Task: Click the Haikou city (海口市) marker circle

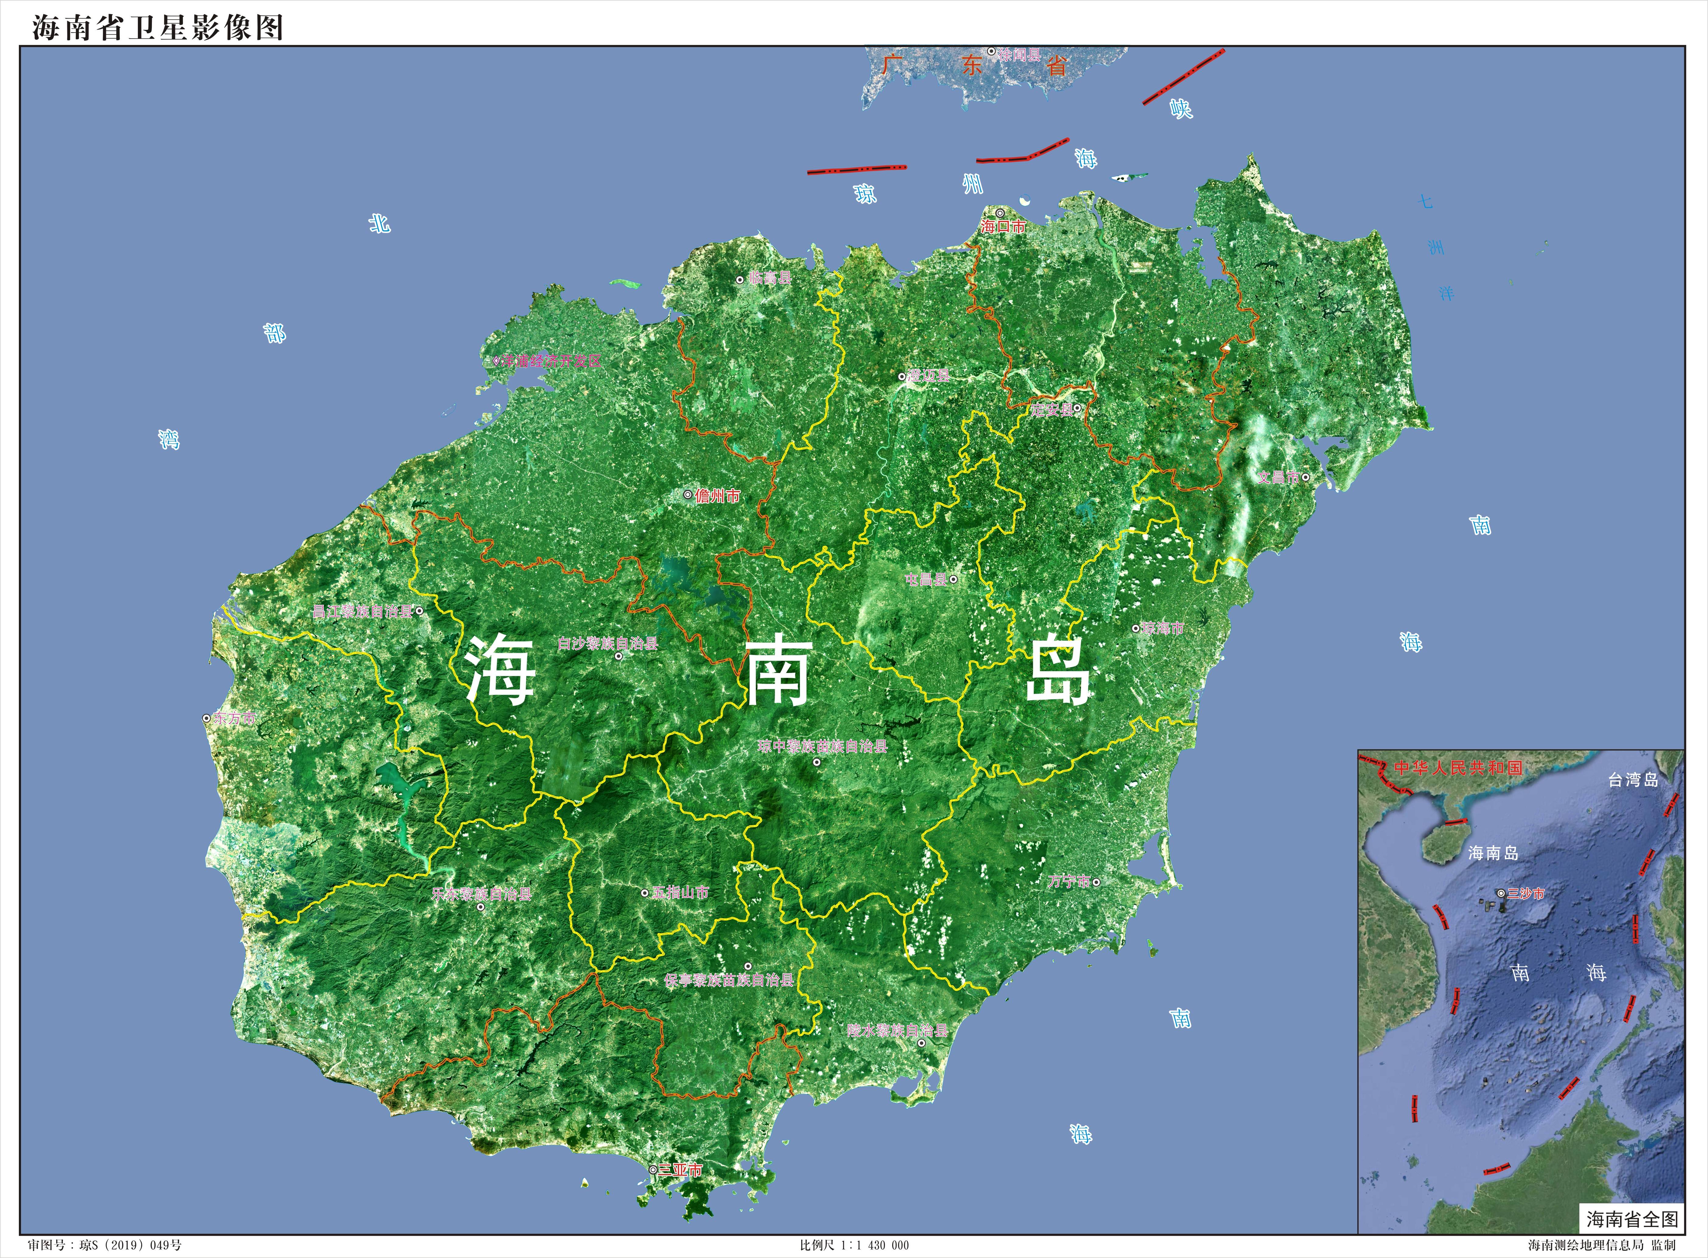Action: click(x=1000, y=214)
